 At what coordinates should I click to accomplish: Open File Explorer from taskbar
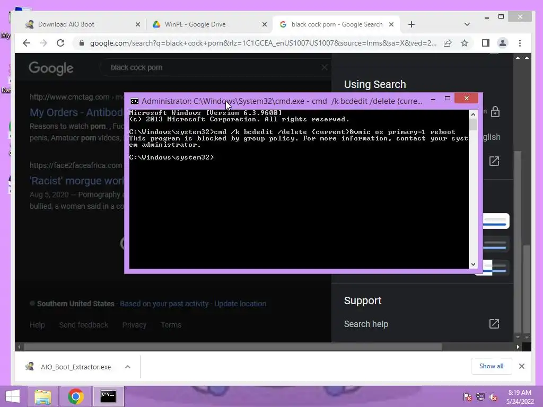(42, 396)
